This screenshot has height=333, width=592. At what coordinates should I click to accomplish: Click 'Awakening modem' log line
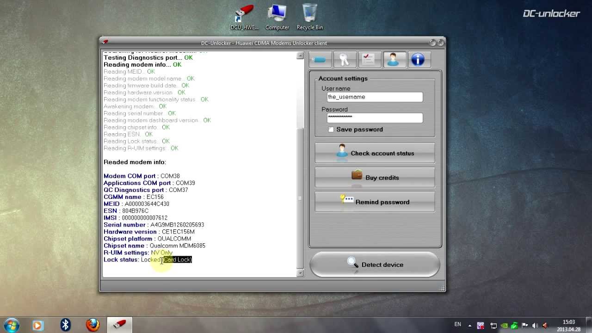click(135, 106)
